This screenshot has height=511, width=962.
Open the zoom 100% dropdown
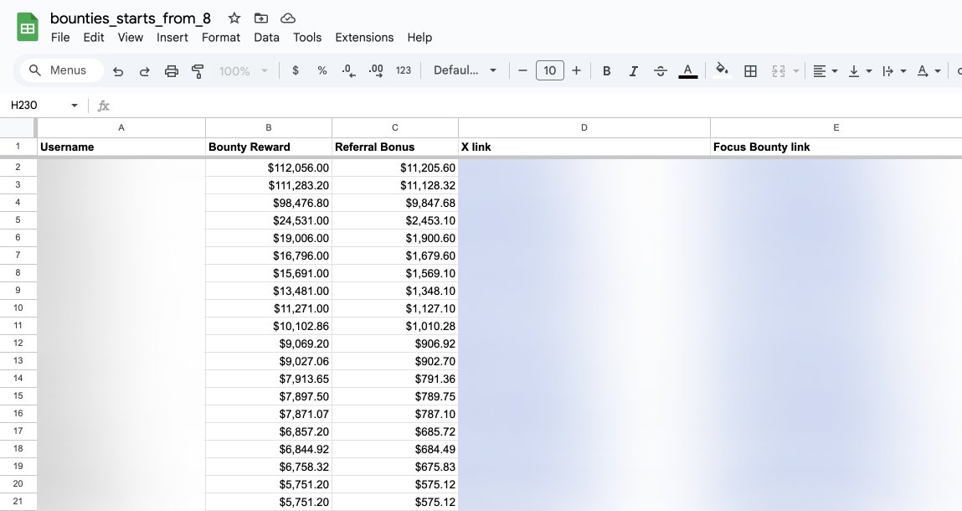pyautogui.click(x=243, y=71)
